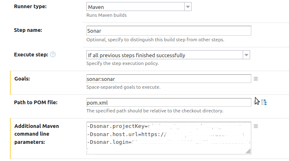Click the 'Path to POM file:' label
Screen dimensions: 289x161
(36, 102)
